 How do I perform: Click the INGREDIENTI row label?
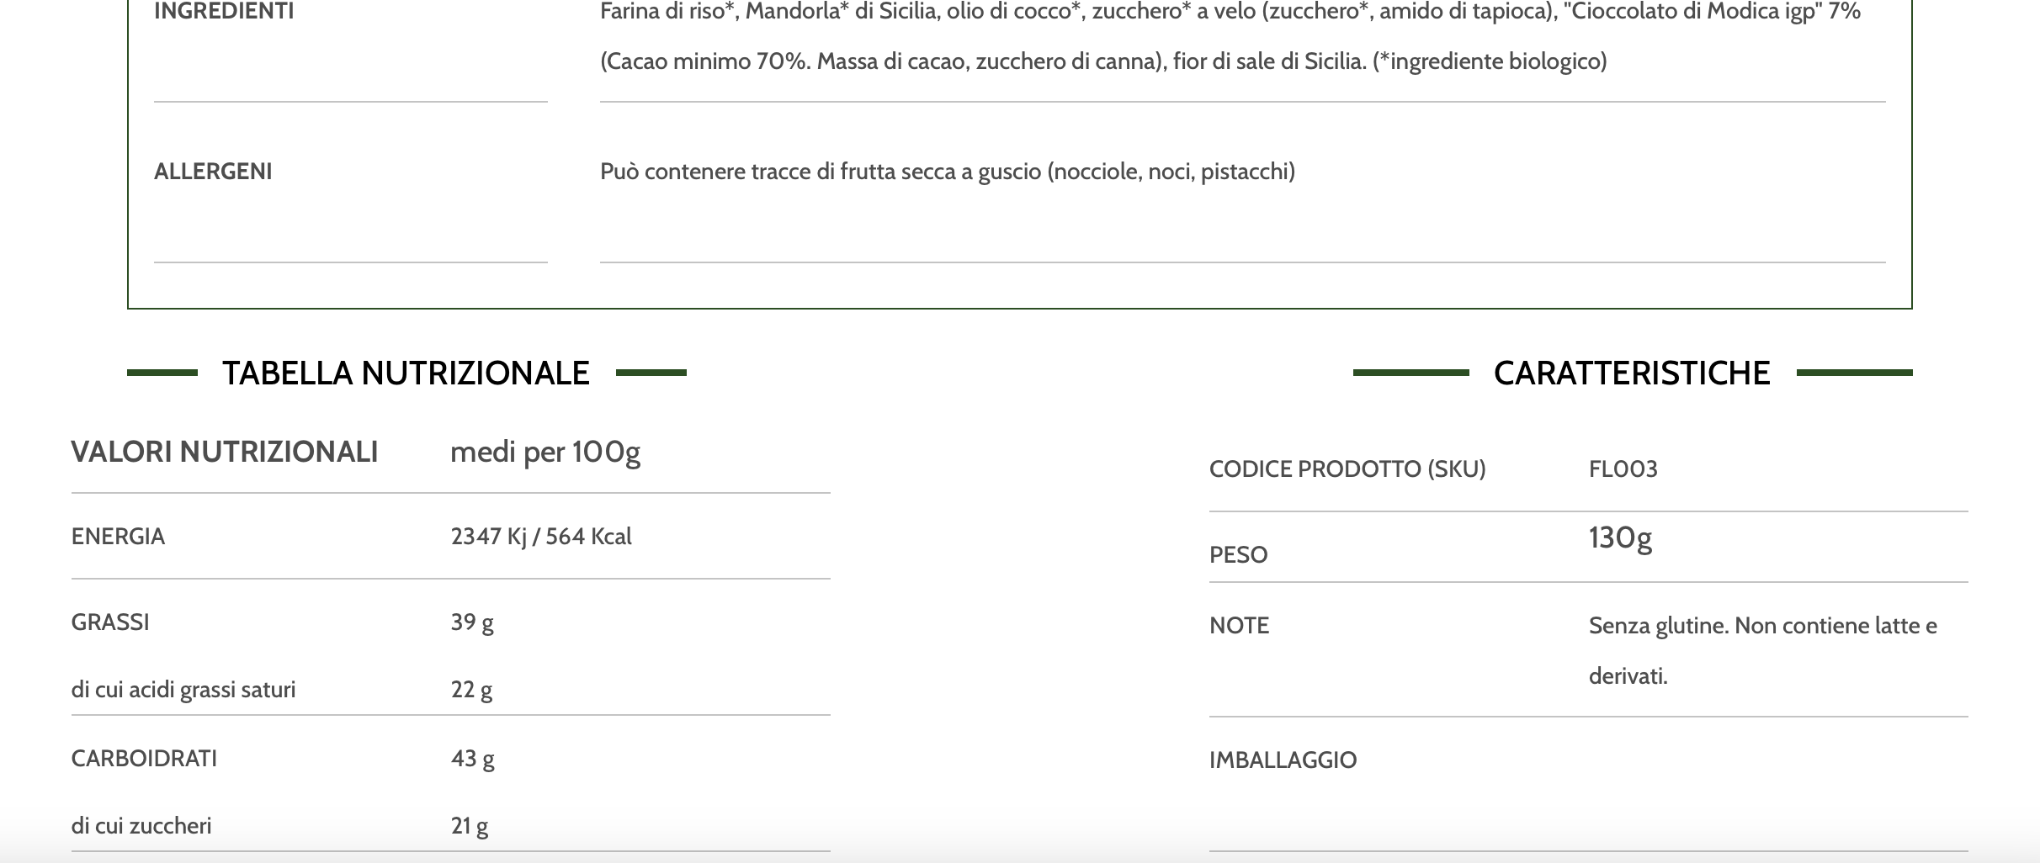tap(224, 12)
